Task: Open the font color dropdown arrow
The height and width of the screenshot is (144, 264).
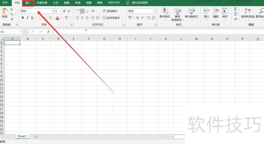Action: (61, 18)
